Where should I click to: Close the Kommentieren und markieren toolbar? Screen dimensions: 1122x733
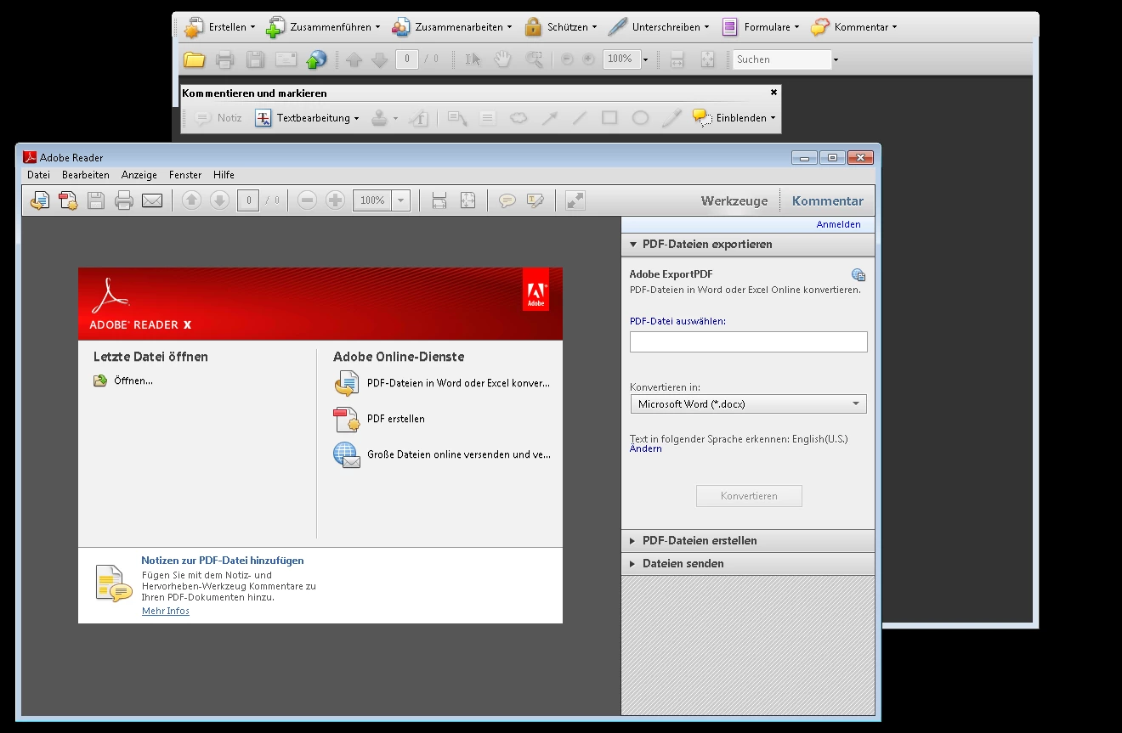[x=773, y=93]
